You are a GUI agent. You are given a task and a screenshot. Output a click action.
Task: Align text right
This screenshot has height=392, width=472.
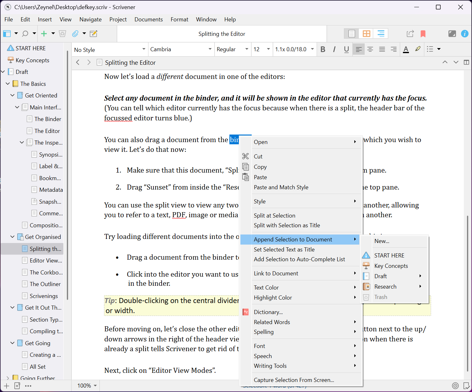(x=394, y=49)
